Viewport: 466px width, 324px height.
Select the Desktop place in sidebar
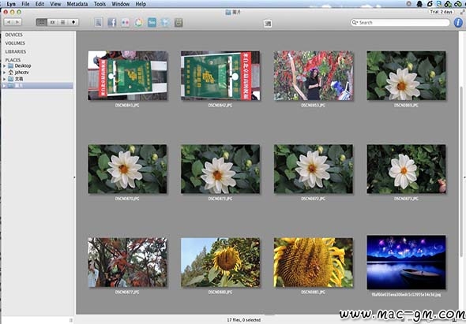pyautogui.click(x=19, y=66)
